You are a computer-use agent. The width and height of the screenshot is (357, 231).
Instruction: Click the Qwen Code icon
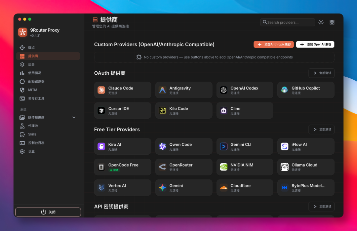point(162,147)
